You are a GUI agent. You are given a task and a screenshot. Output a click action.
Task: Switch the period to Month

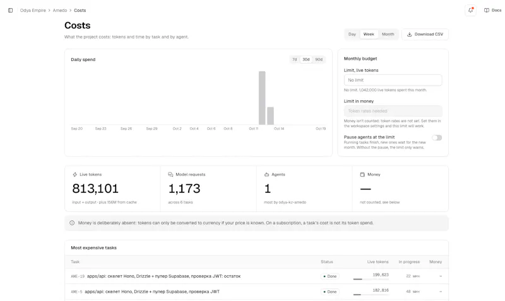[x=388, y=34]
